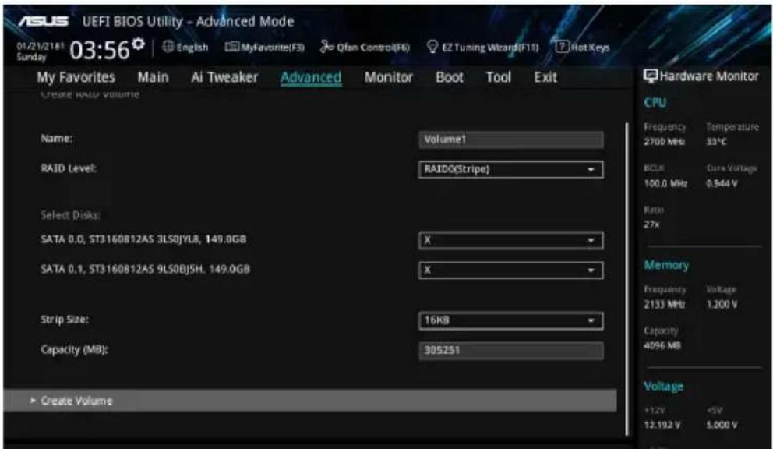Click the Hot Keys question mark icon
The image size is (773, 449).
tap(562, 47)
